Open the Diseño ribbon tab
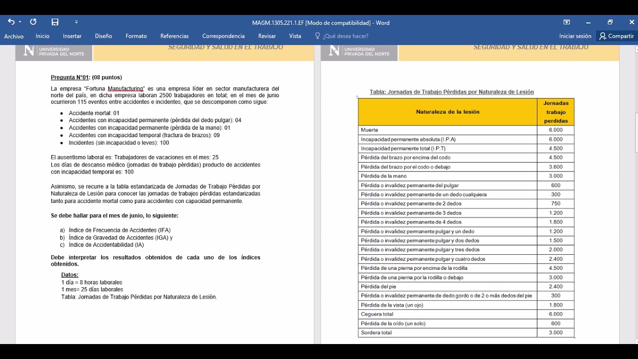Screen dimensions: 638x359 (103, 36)
